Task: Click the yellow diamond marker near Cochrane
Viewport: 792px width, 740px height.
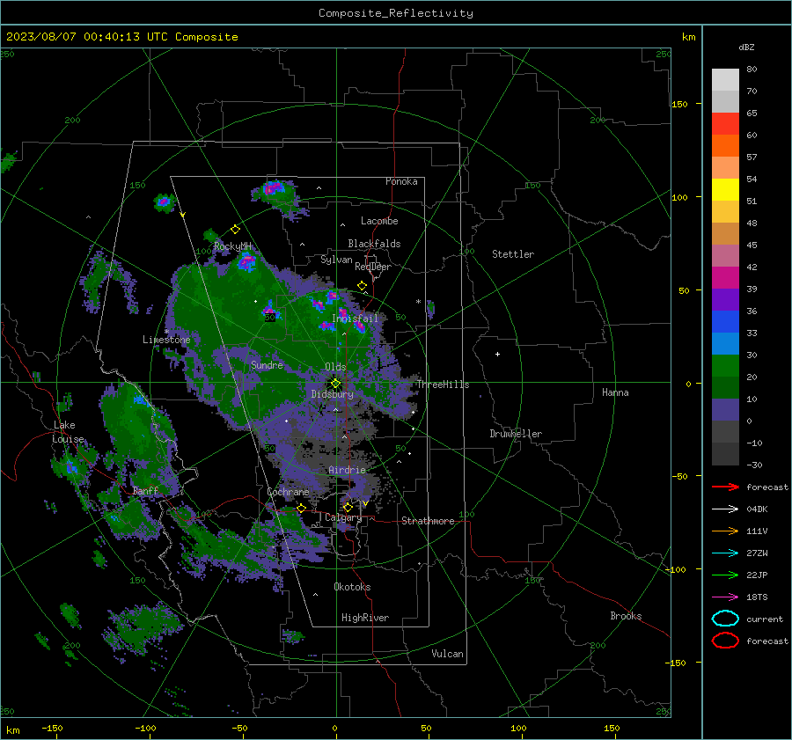Action: point(301,508)
